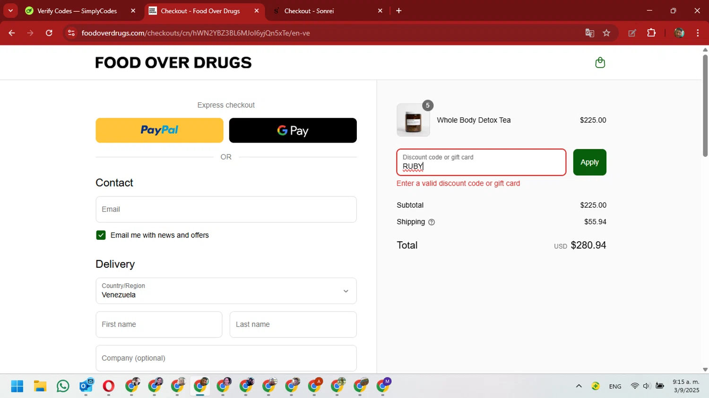
Task: Bookmark this page with the star
Action: (606, 33)
